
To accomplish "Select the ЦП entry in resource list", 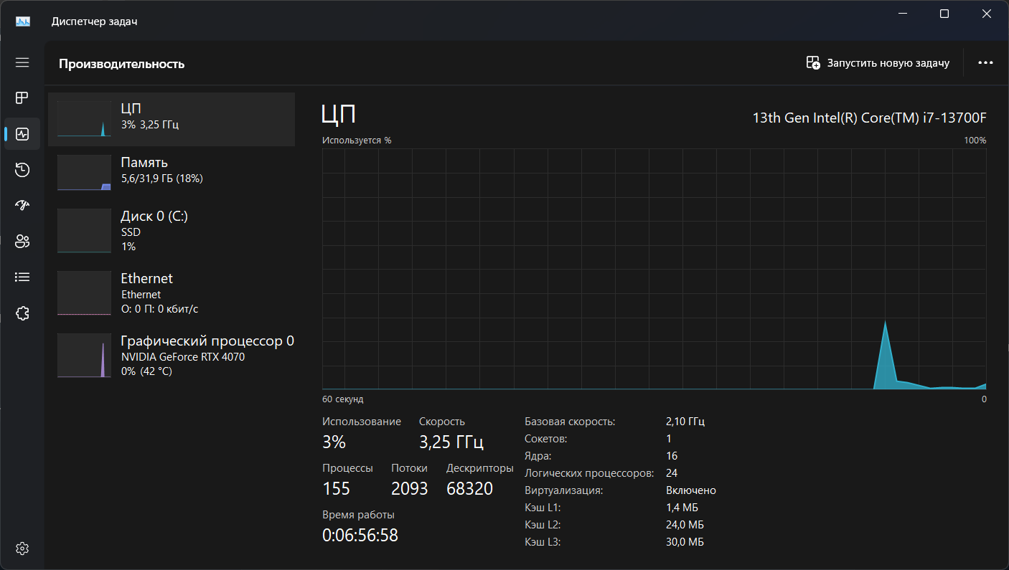I will pyautogui.click(x=172, y=119).
